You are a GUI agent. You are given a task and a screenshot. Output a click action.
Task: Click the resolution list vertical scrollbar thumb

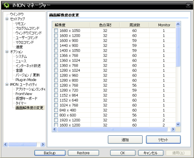tap(178, 47)
